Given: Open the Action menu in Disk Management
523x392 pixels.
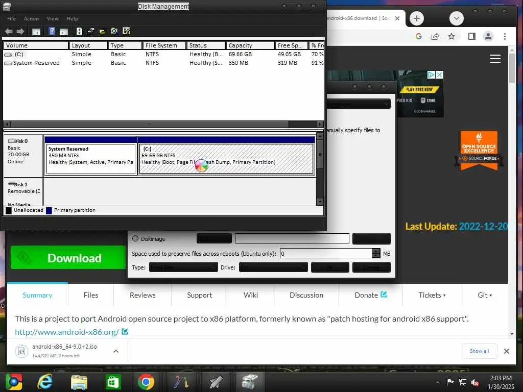Looking at the screenshot, I should [31, 19].
